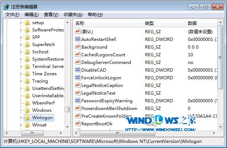Viewport: 227px width, 148px height.
Task: Click the Registry Editor title bar app icon
Action: coord(7,7)
